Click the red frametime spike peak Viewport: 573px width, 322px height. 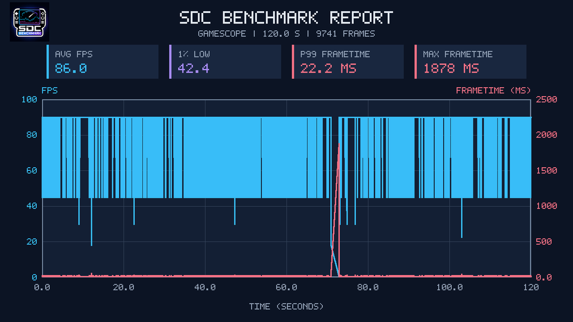(339, 145)
